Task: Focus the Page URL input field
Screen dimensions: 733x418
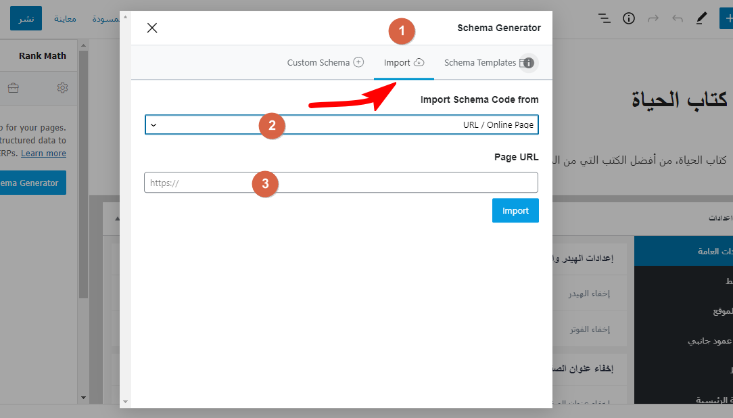Action: click(x=341, y=183)
